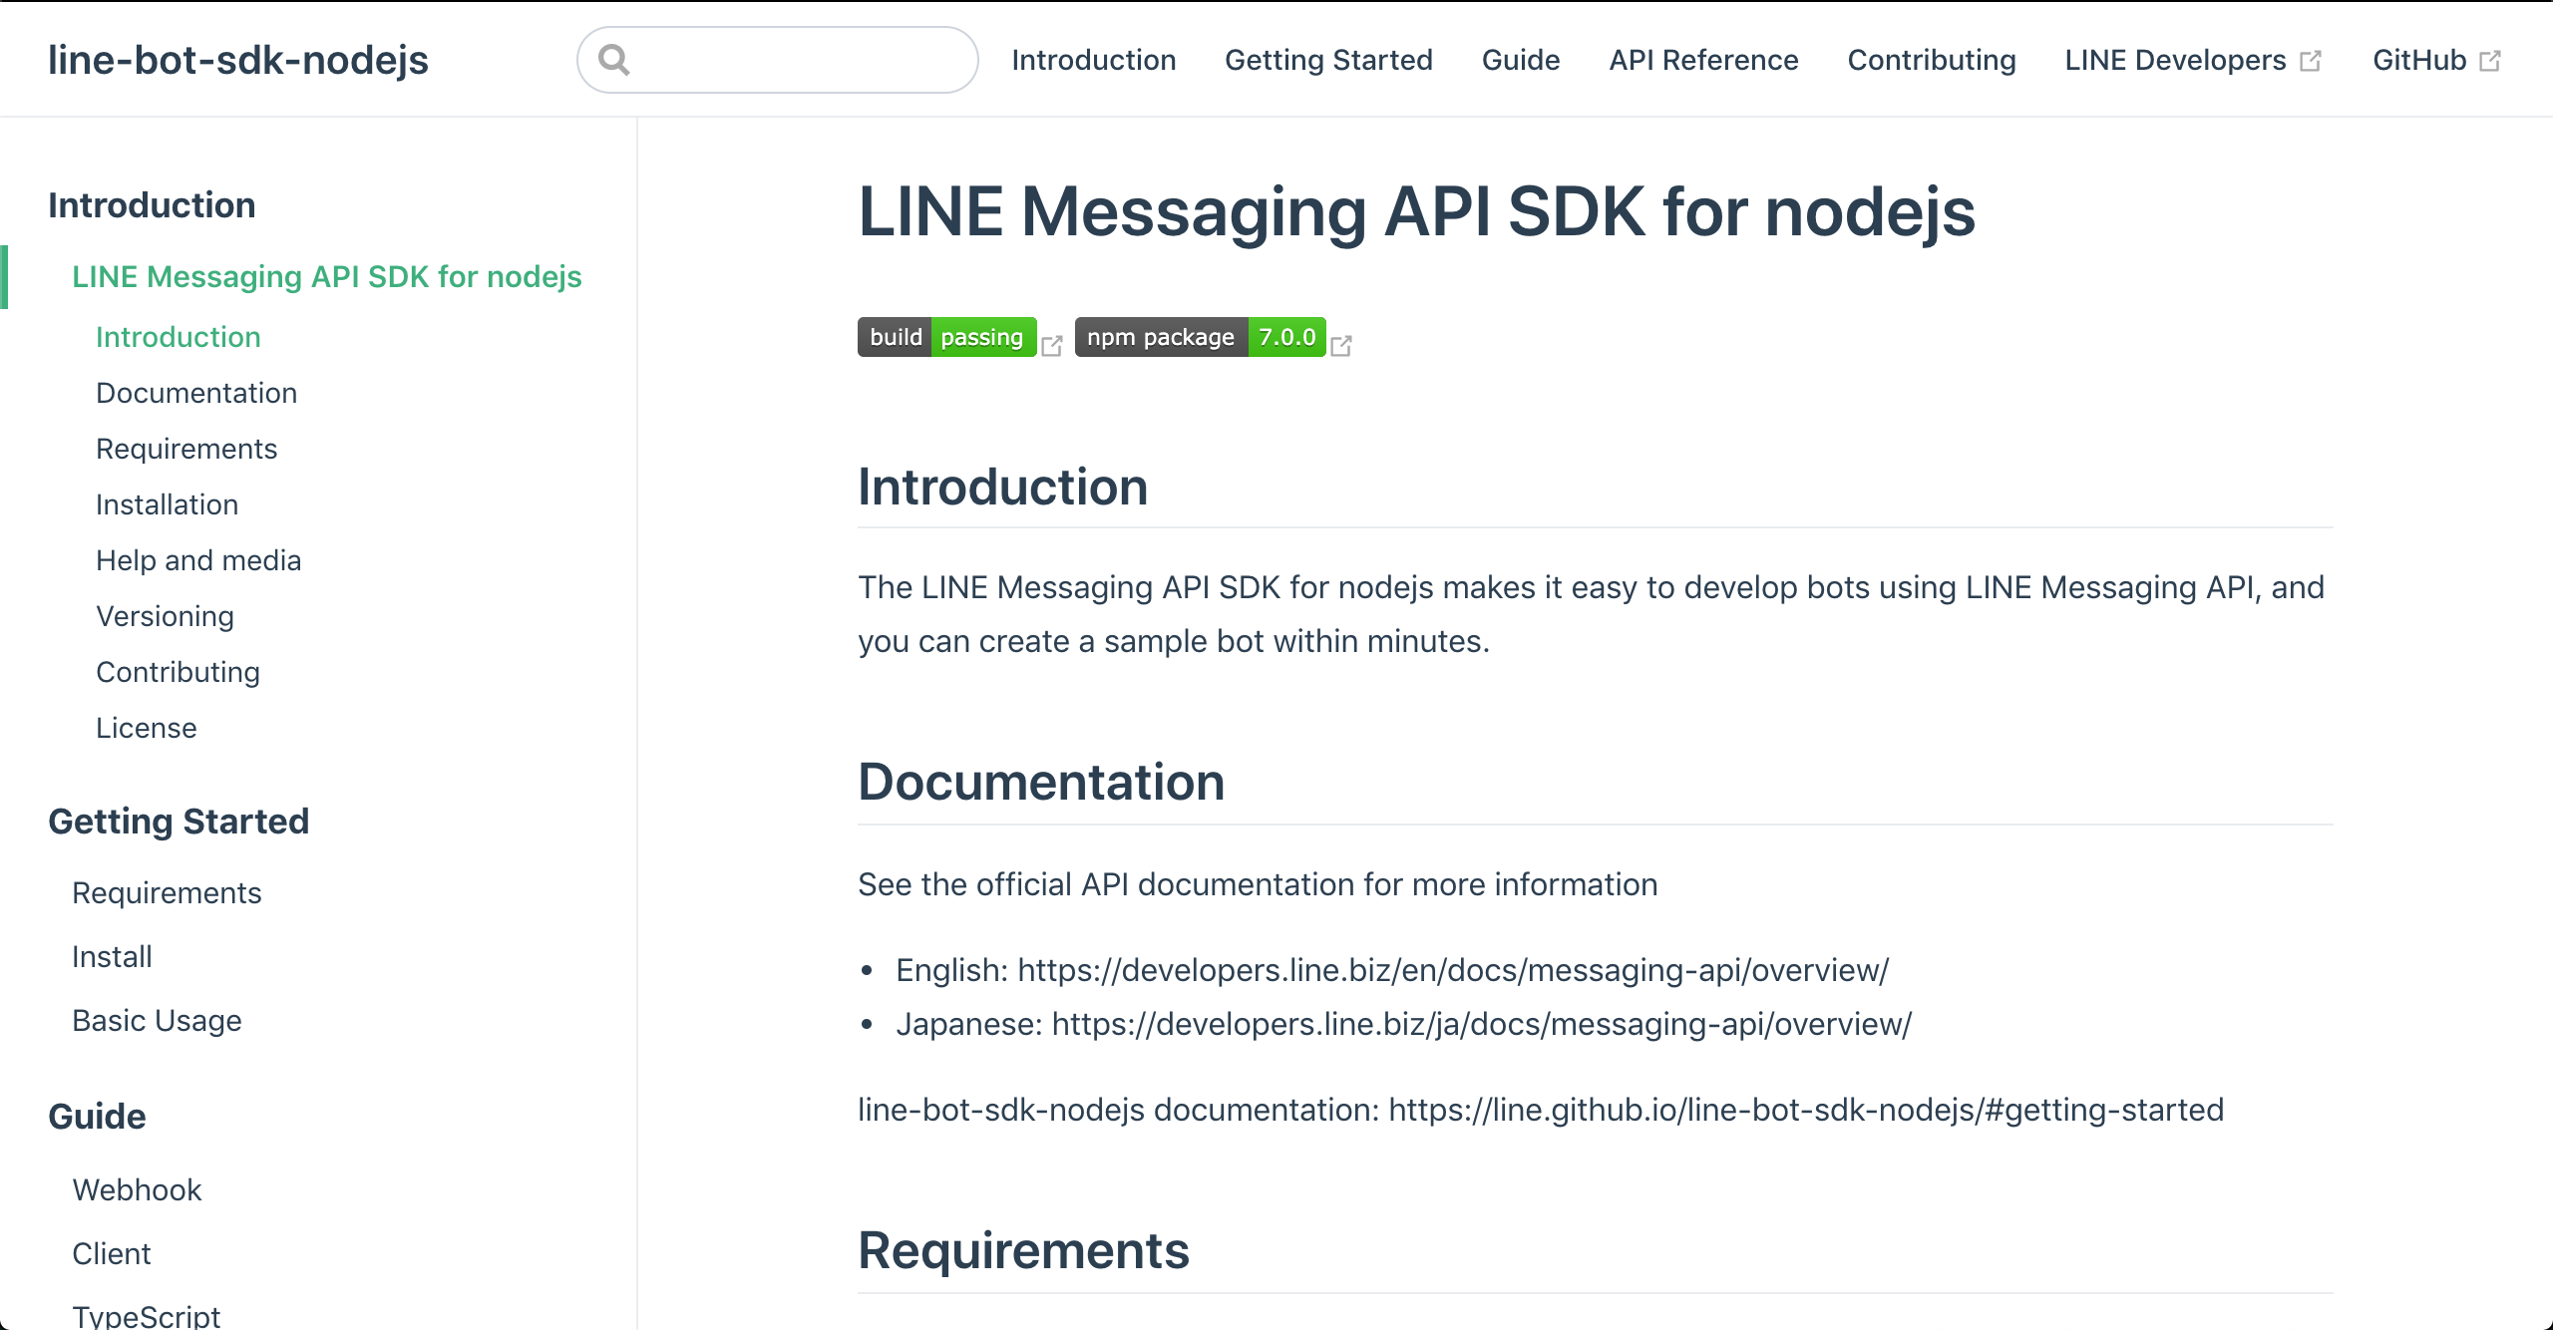Click the main page title heading
Image resolution: width=2553 pixels, height=1330 pixels.
(x=1416, y=212)
